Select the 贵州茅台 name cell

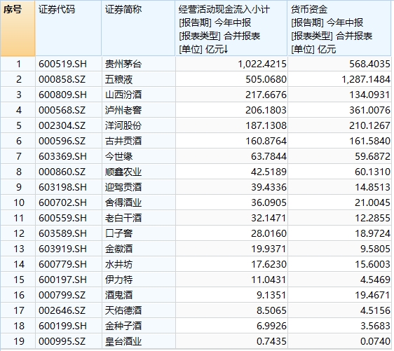[123, 64]
